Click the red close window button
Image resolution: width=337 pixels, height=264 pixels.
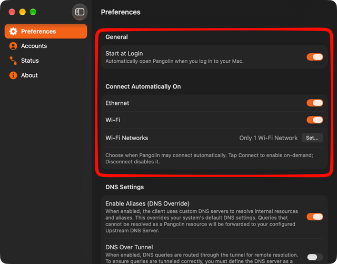click(12, 12)
